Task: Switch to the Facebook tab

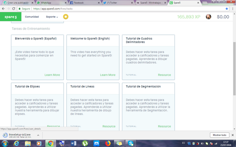Action: 84,3
